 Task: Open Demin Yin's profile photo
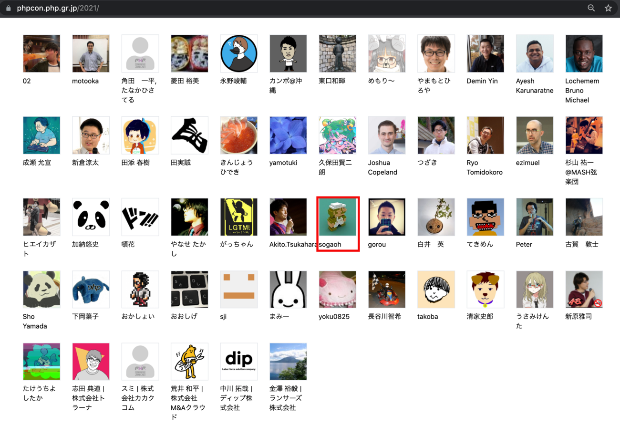pyautogui.click(x=486, y=53)
